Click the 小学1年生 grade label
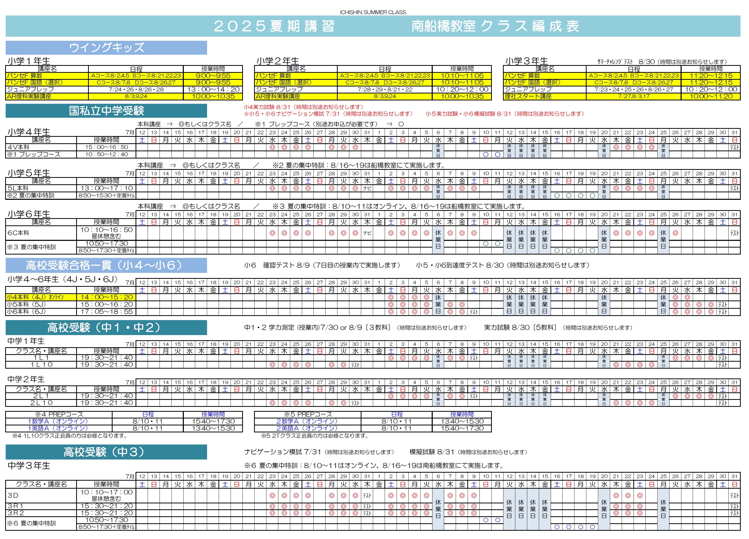This screenshot has width=749, height=539. pyautogui.click(x=29, y=61)
